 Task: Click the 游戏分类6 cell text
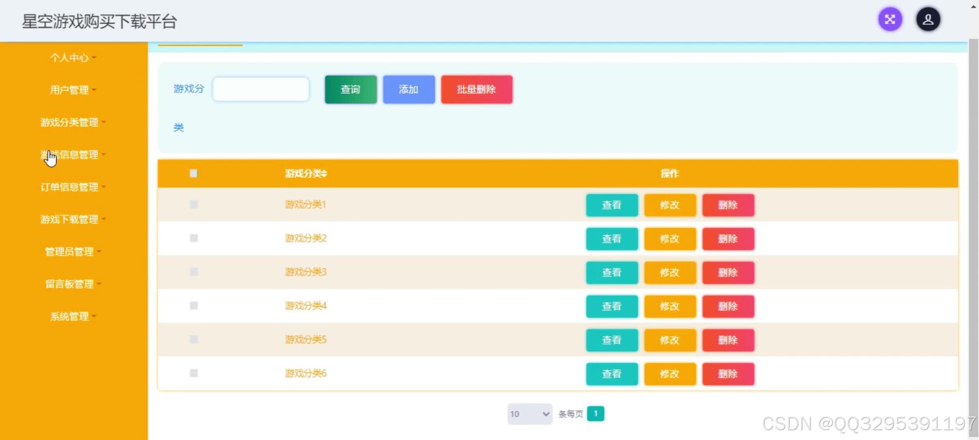pos(305,373)
